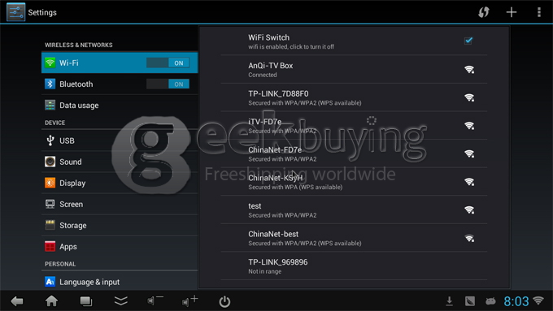Click the Apps grid icon in the sidebar
The width and height of the screenshot is (553, 311).
tap(50, 246)
